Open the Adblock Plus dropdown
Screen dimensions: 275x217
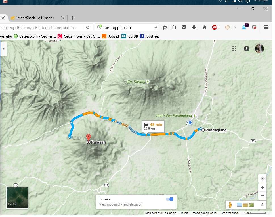tap(219, 28)
